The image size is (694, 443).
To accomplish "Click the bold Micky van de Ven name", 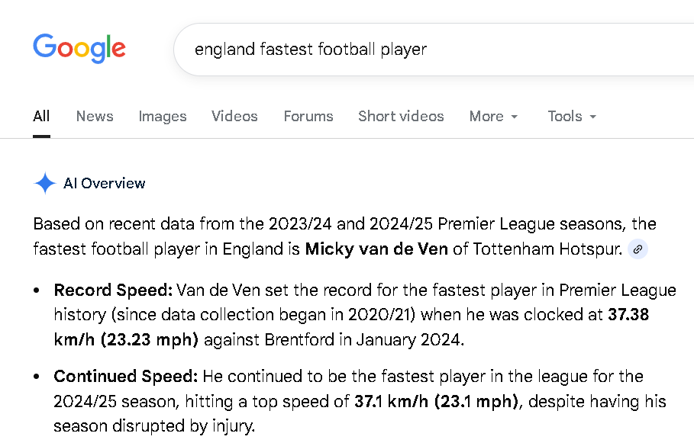I will (x=376, y=249).
